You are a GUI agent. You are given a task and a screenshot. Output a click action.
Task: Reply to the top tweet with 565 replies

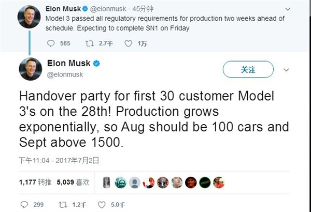click(52, 43)
